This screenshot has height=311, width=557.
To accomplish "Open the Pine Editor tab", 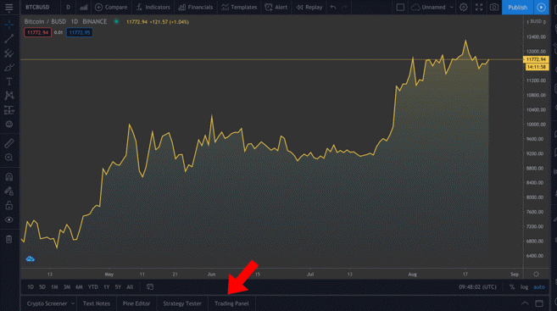I will [x=136, y=303].
